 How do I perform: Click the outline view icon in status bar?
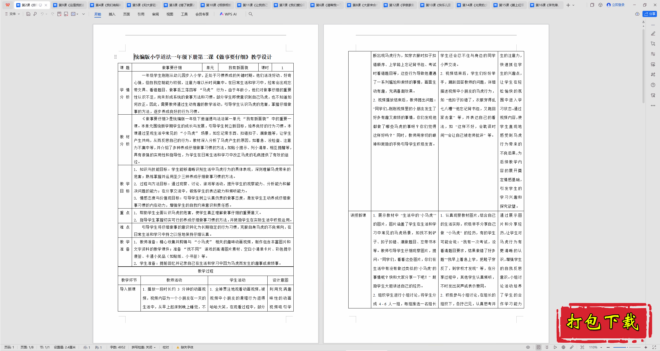click(x=547, y=347)
